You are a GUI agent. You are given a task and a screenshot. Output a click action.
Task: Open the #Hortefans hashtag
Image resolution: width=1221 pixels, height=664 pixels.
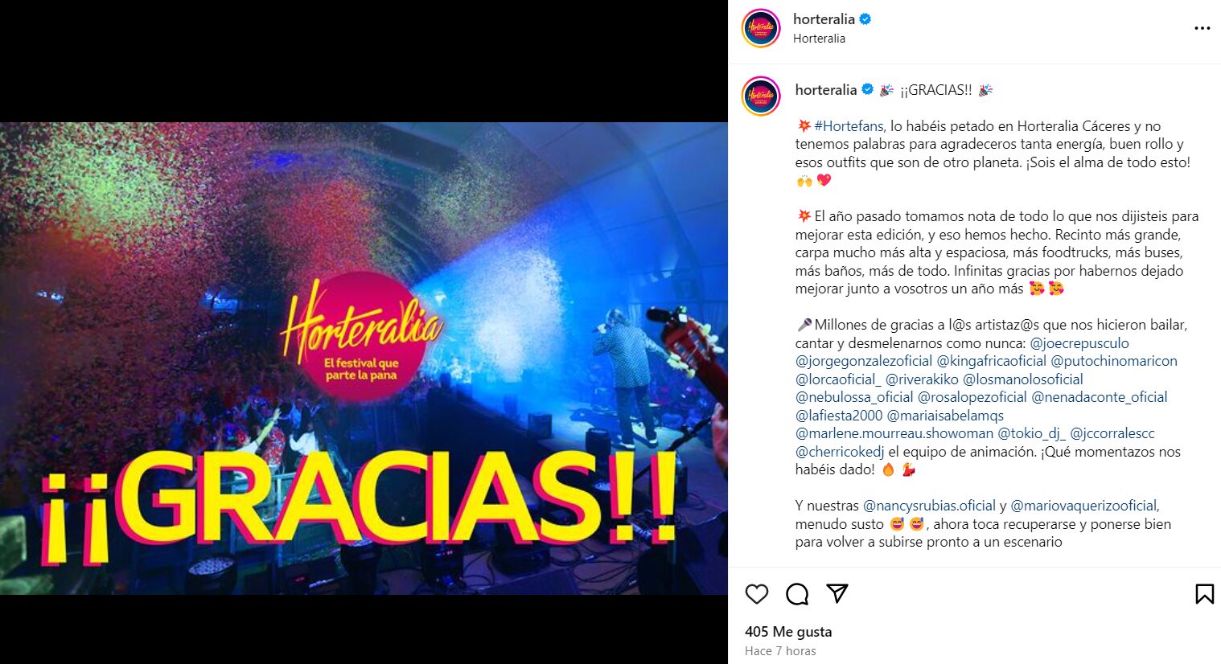point(849,126)
